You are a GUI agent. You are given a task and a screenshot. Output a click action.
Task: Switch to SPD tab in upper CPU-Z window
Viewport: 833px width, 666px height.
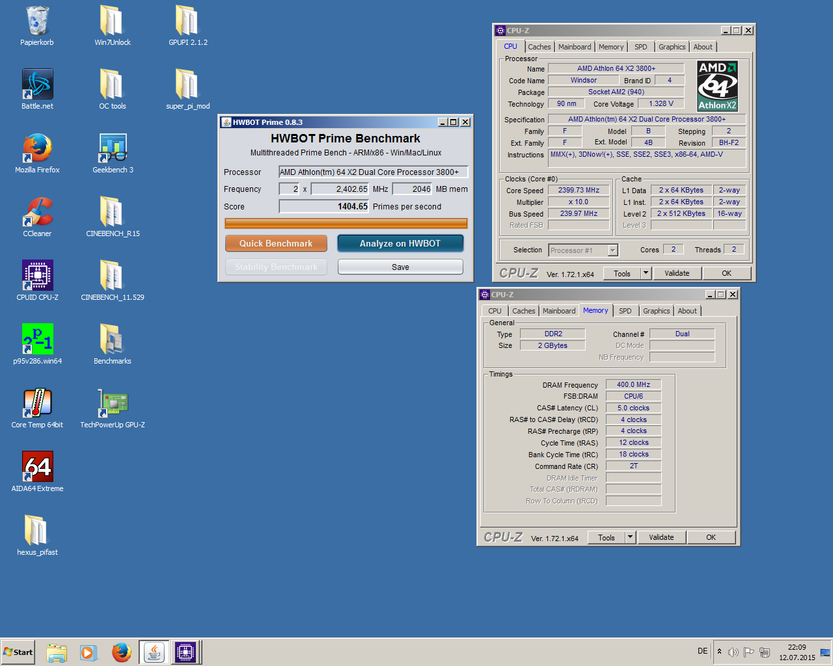click(x=641, y=47)
